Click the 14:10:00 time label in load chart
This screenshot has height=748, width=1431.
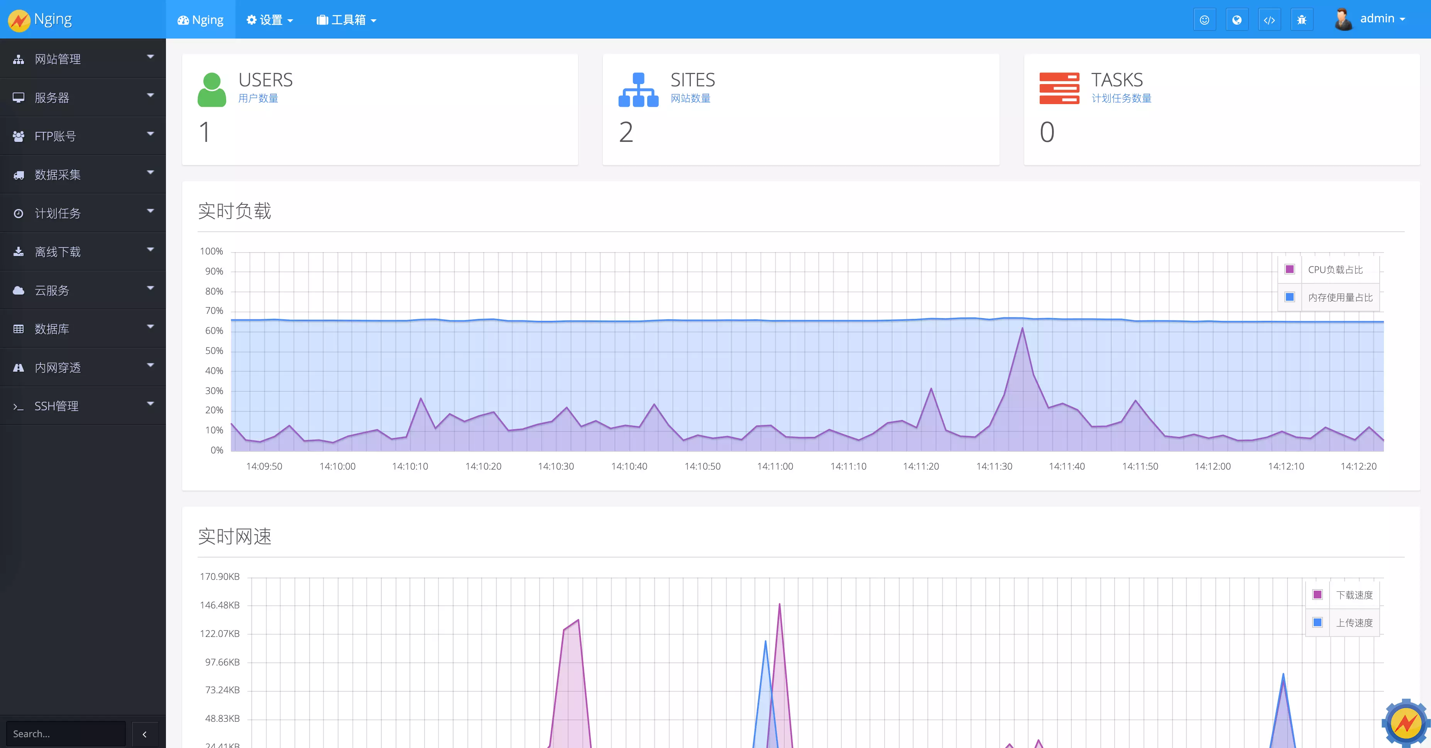pyautogui.click(x=337, y=467)
